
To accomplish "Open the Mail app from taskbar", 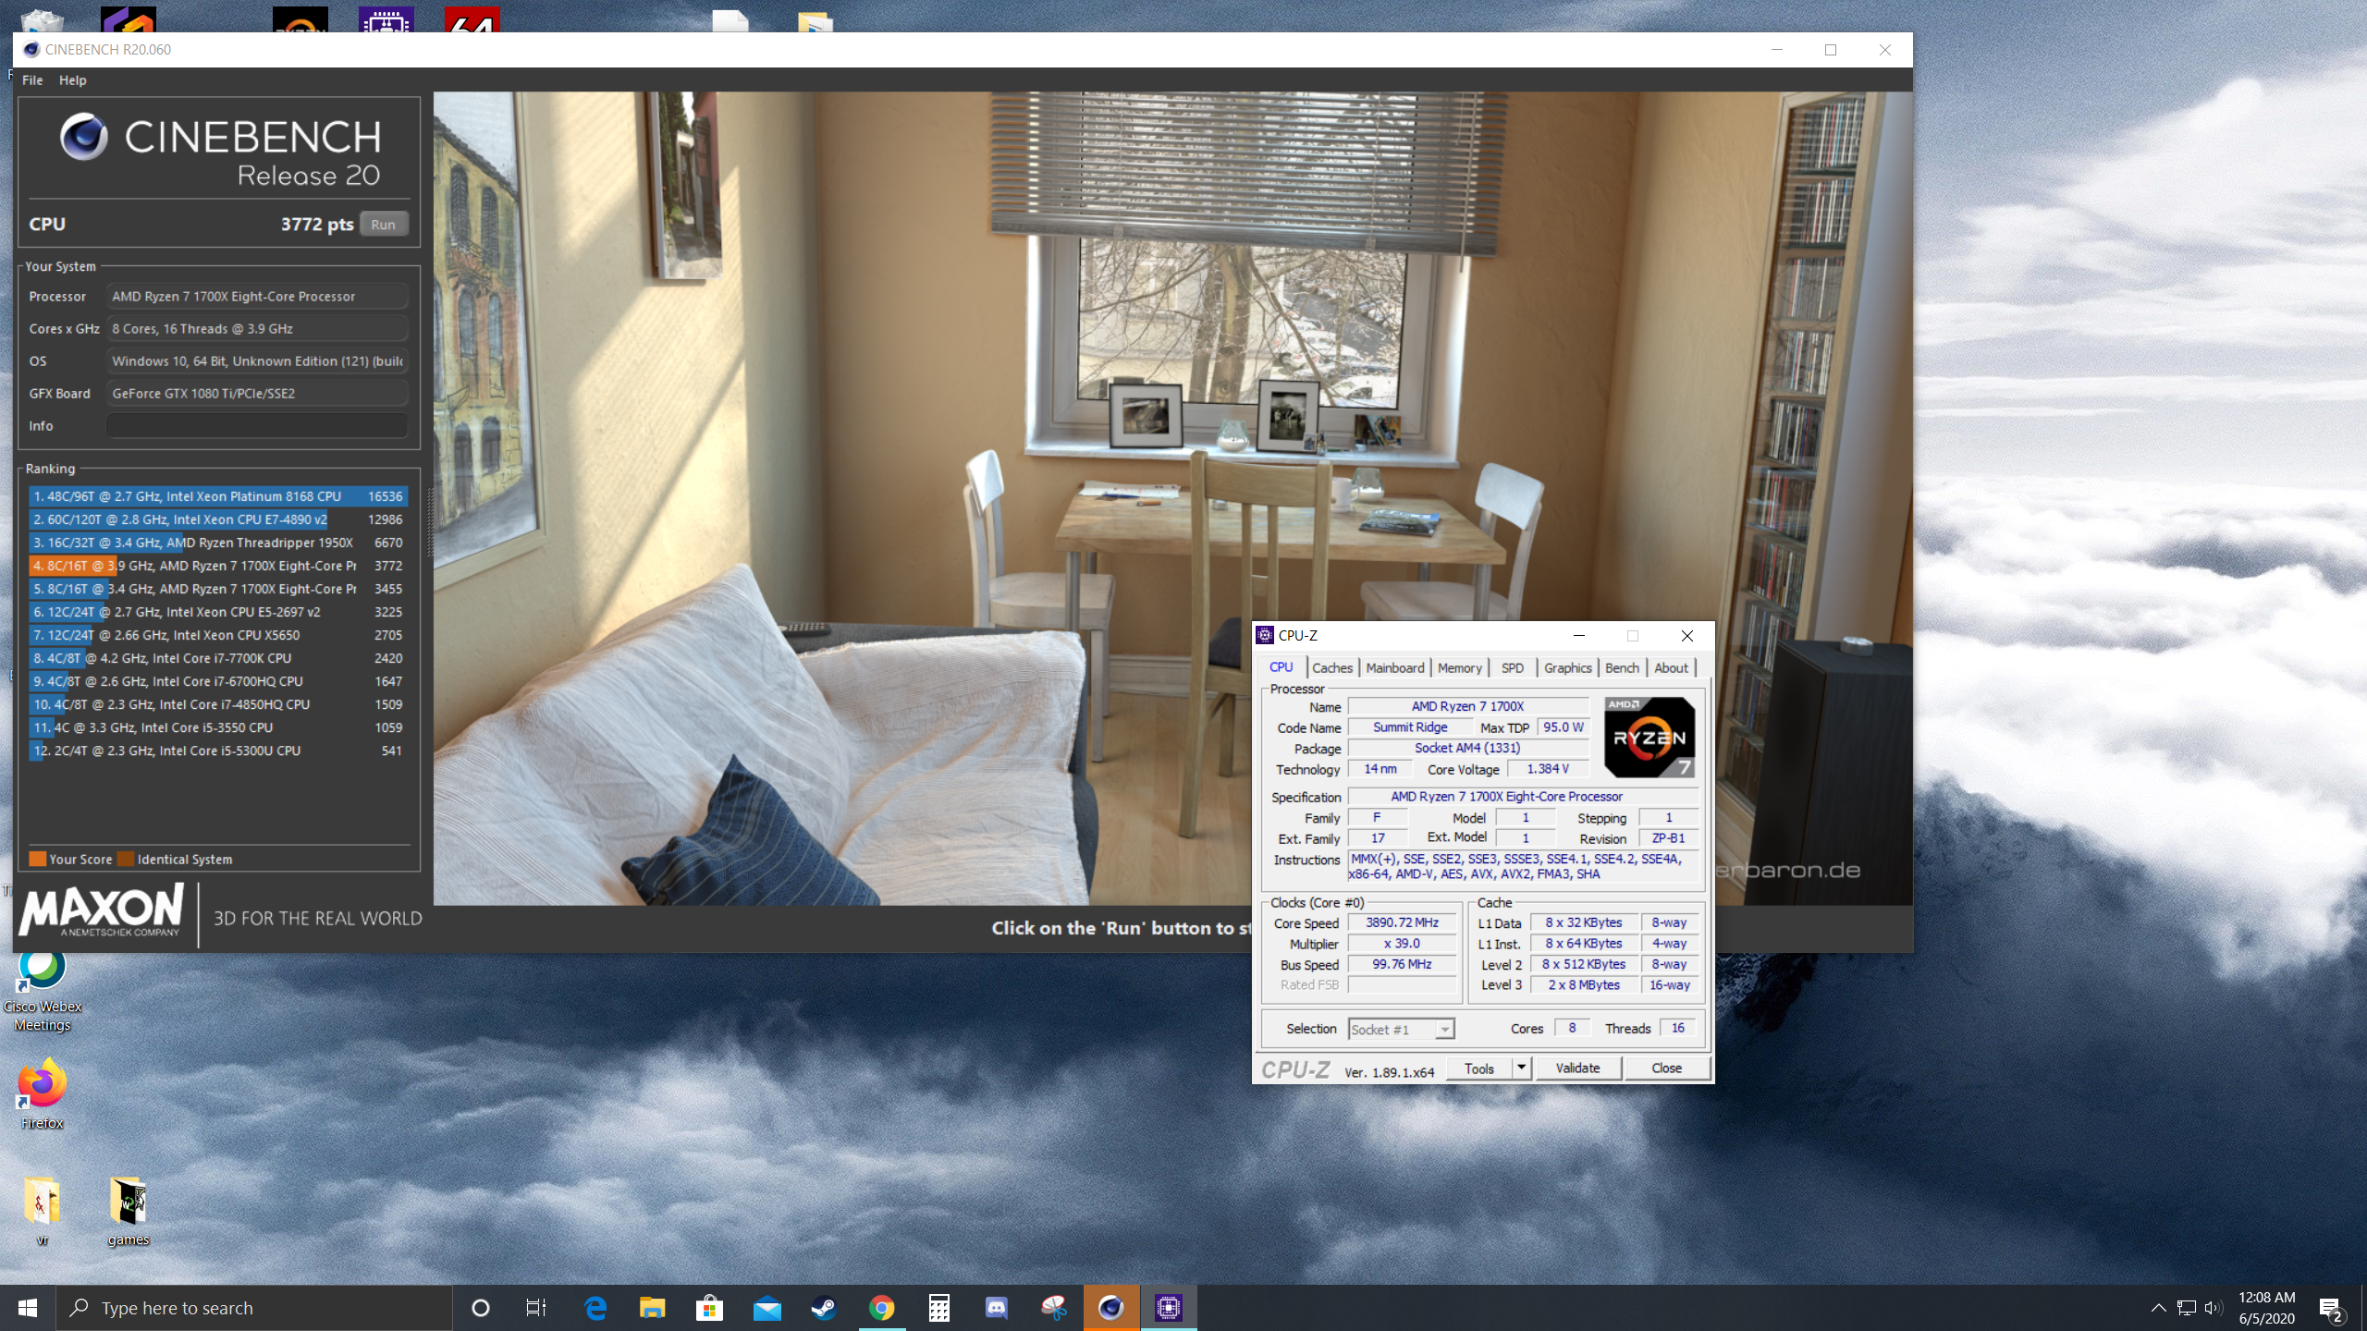I will click(767, 1308).
